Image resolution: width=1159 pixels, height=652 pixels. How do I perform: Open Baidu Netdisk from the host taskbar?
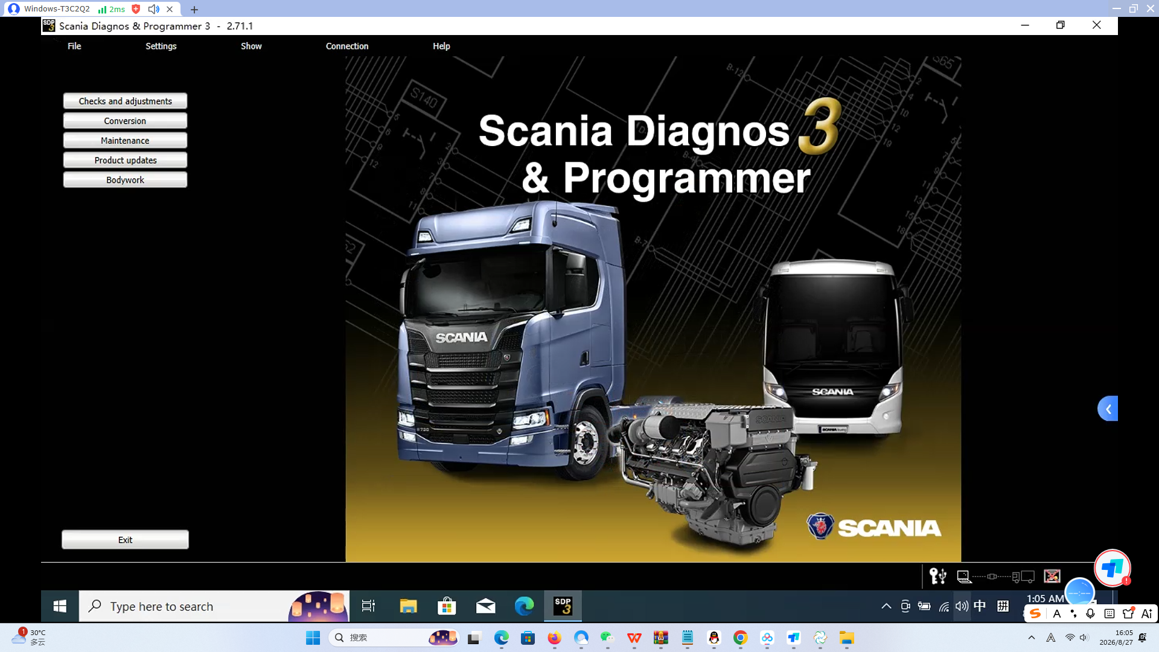click(x=767, y=638)
